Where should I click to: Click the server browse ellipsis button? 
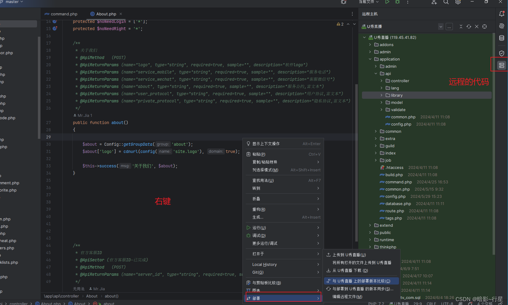(449, 26)
